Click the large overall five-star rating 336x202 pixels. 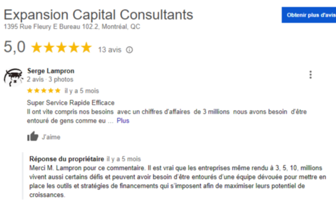62,48
